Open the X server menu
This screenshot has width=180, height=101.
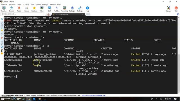point(26,4)
